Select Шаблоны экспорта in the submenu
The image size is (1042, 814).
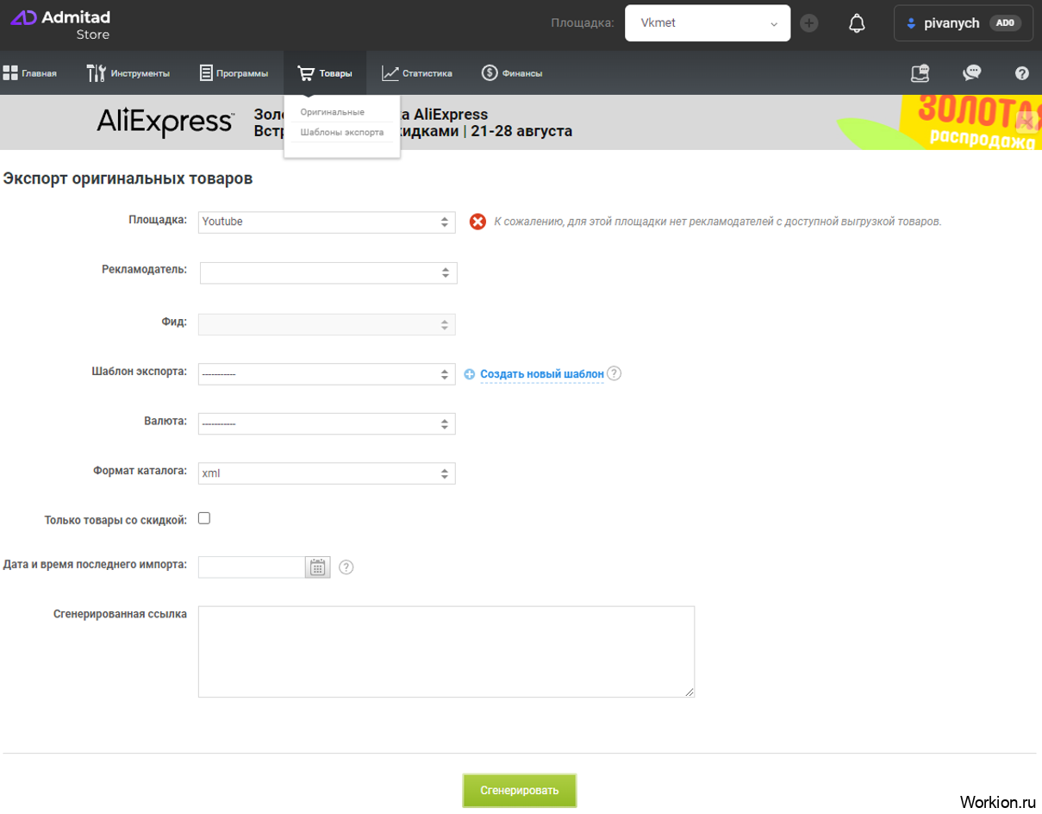click(x=342, y=132)
